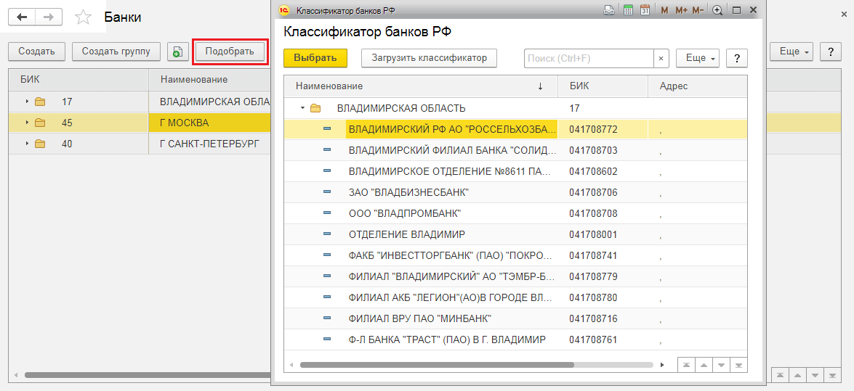Jump to list end in Банки window navigation
854x391 pixels.
coord(831,375)
